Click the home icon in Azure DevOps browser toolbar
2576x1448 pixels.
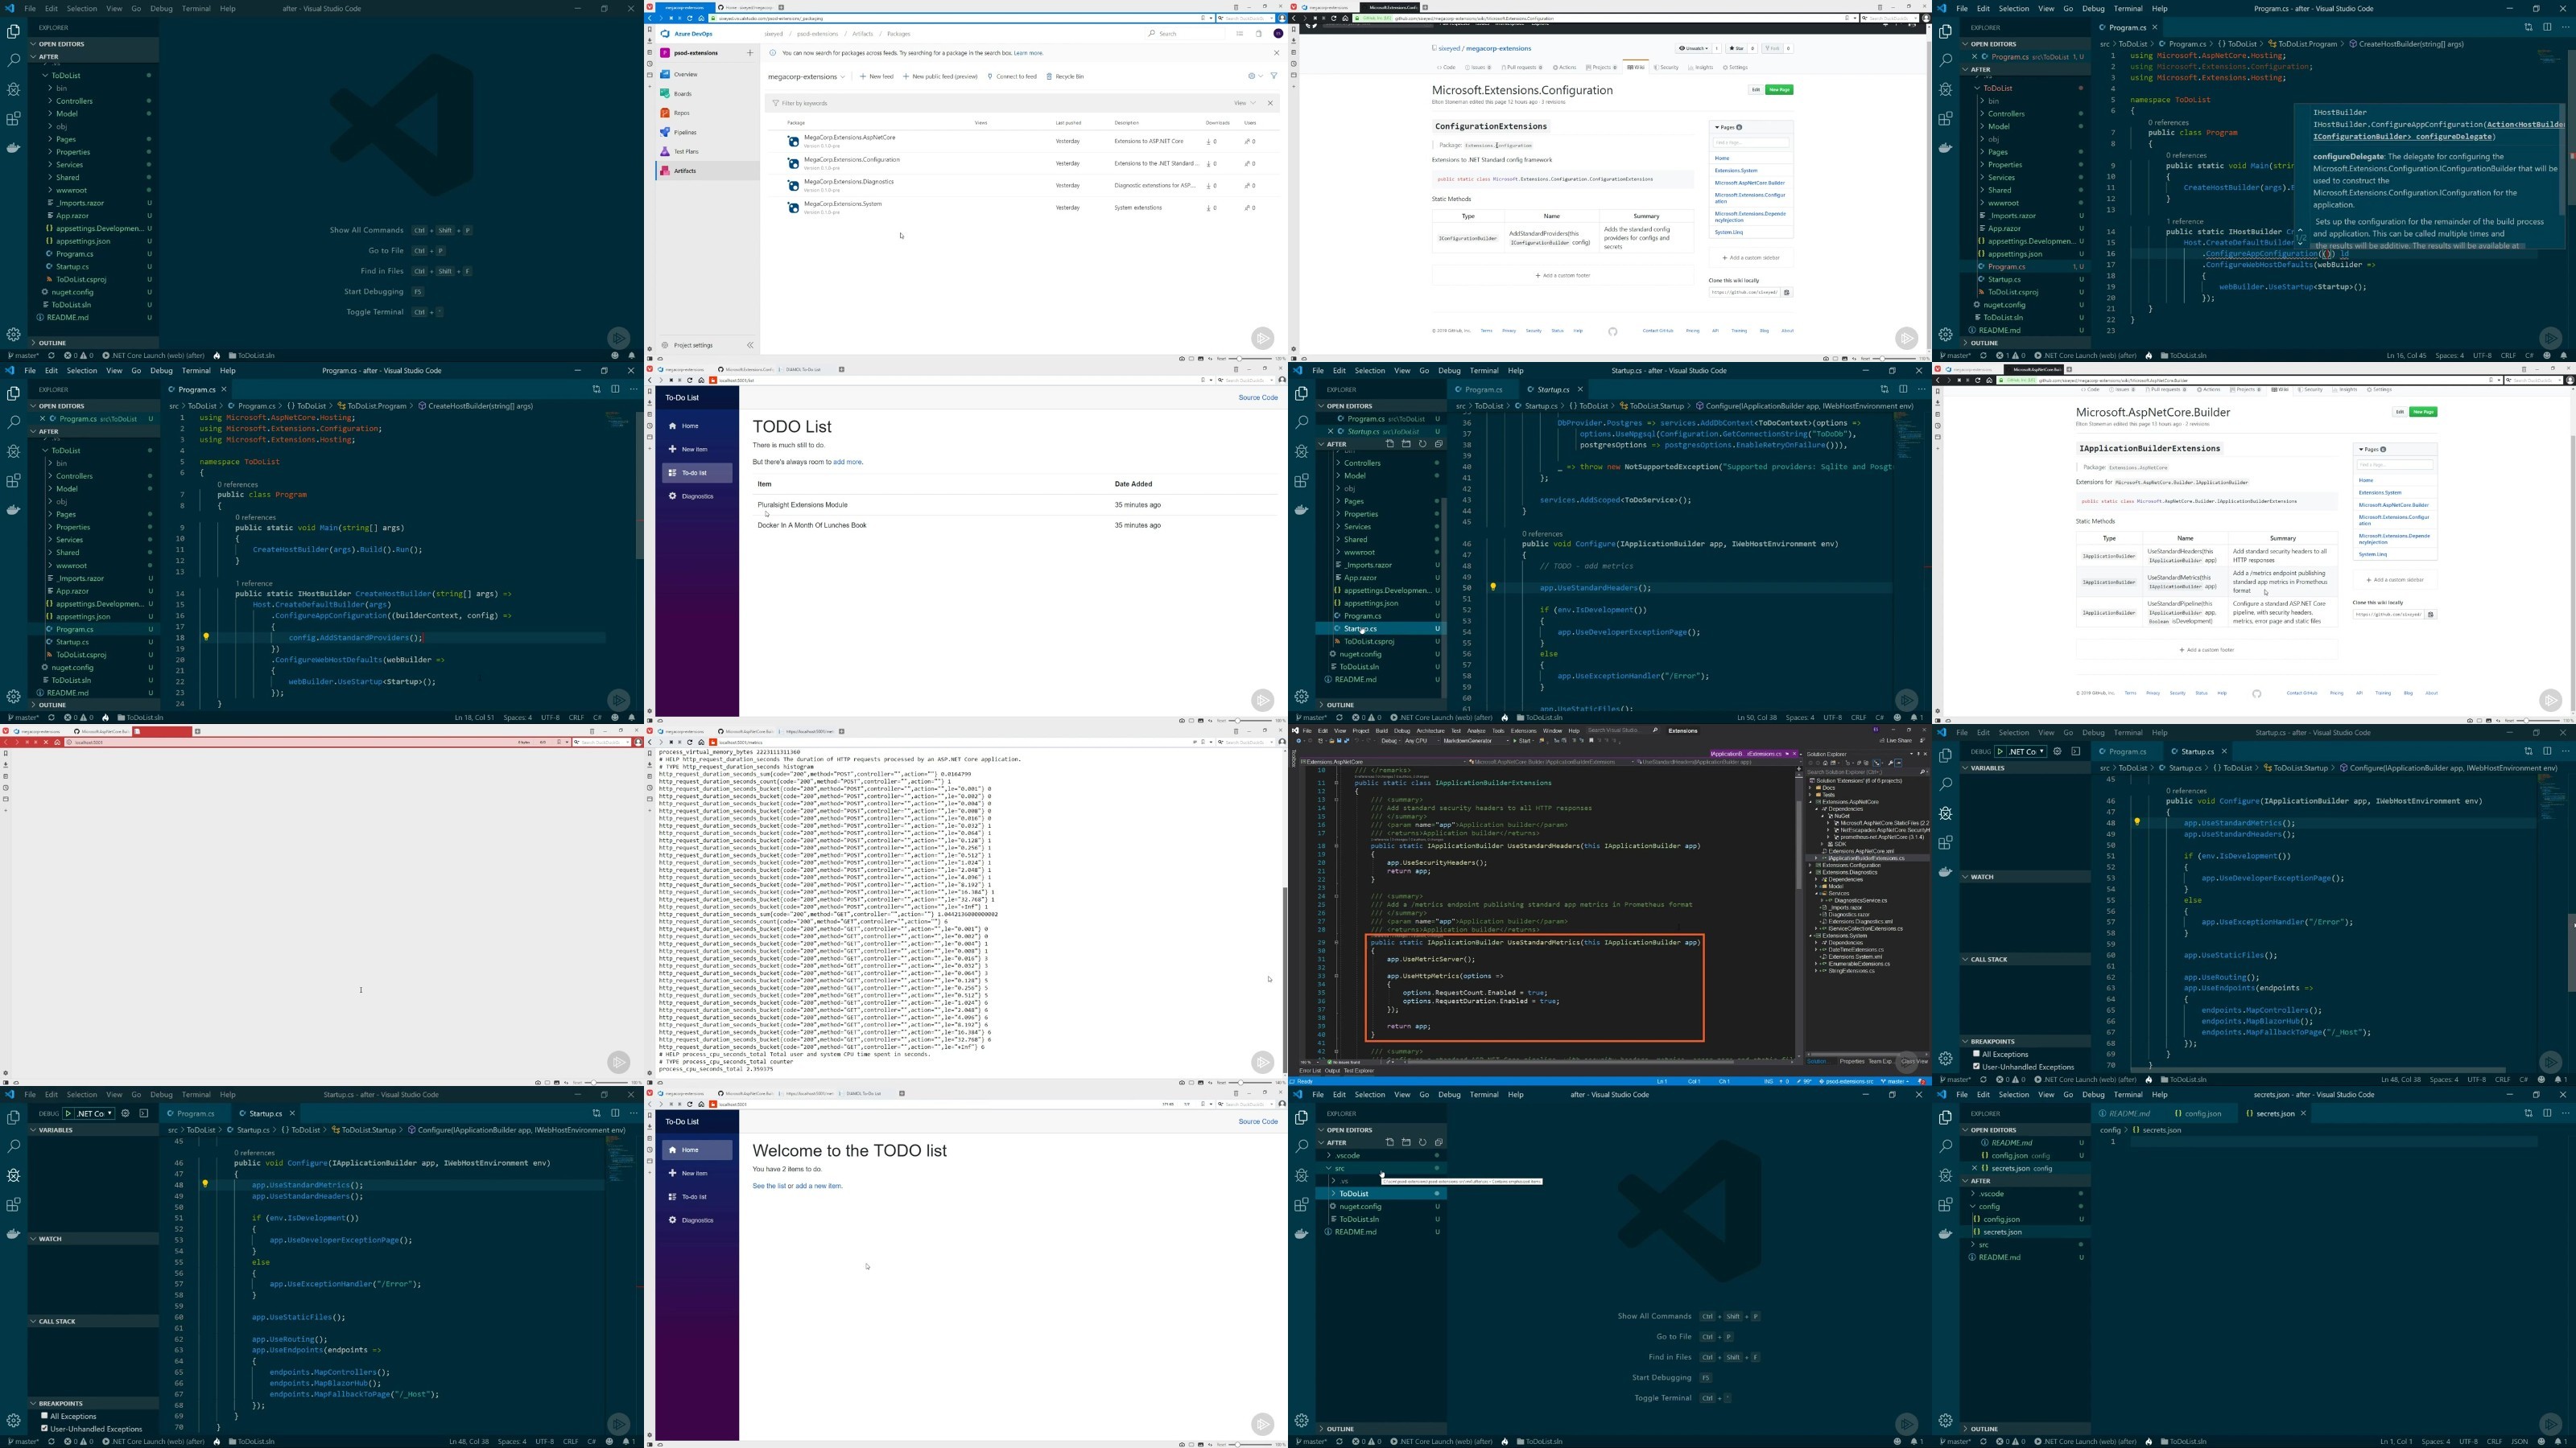pos(700,18)
